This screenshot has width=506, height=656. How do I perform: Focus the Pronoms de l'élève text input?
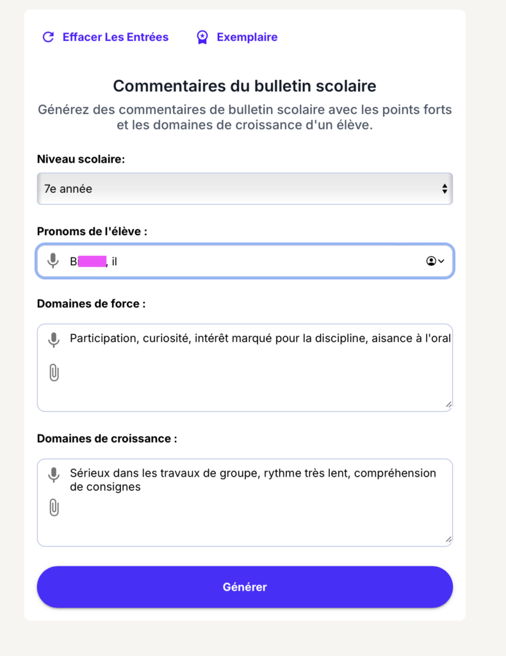click(245, 261)
